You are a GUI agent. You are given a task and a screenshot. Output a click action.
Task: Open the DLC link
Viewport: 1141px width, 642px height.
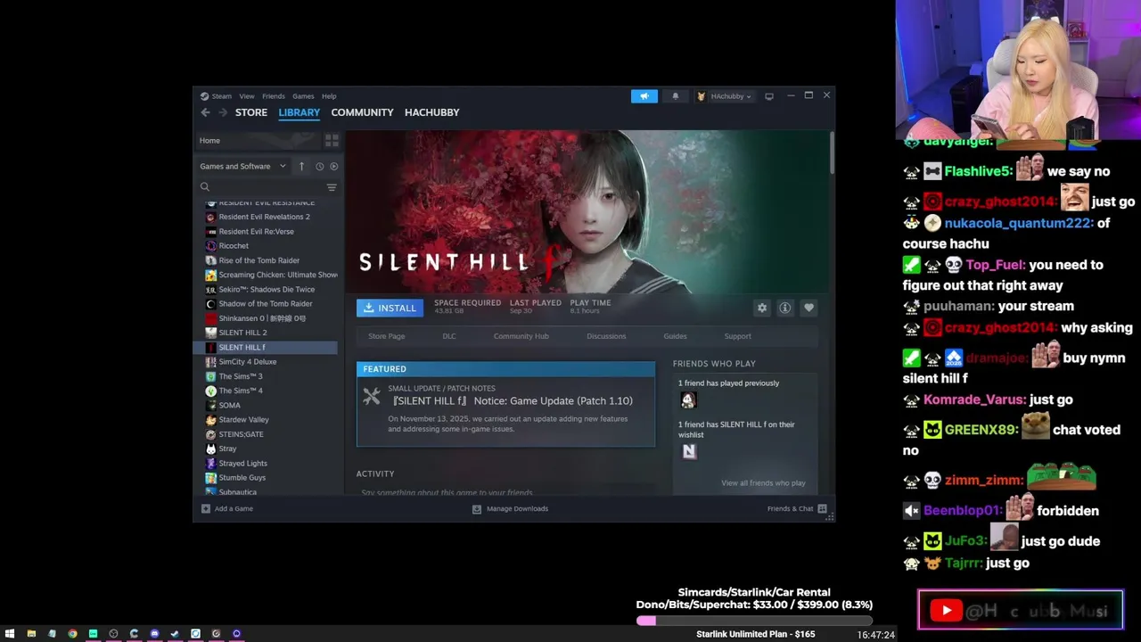(x=449, y=336)
